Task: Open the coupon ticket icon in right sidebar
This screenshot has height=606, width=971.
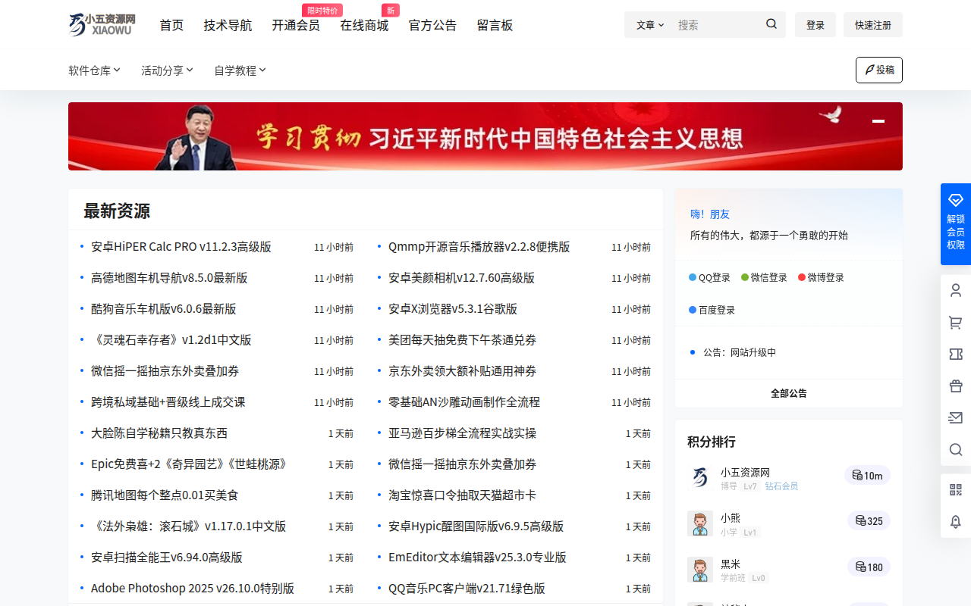Action: [x=956, y=354]
